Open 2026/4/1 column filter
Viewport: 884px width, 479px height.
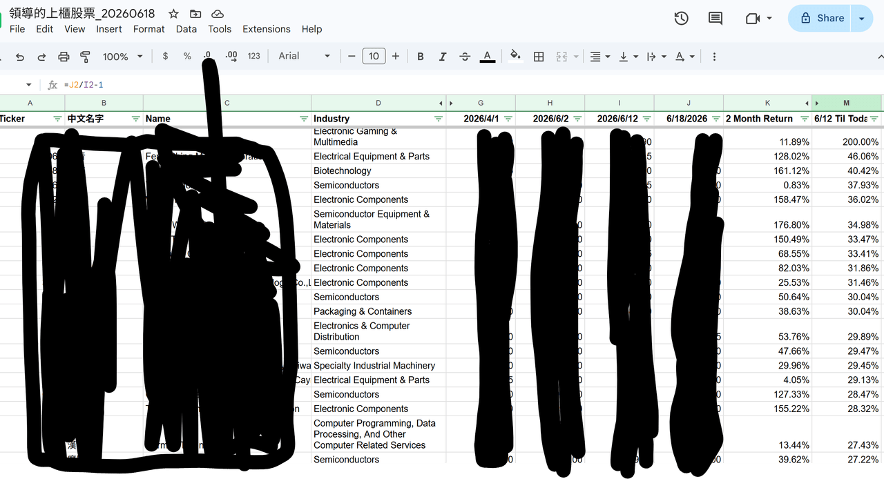pos(508,119)
